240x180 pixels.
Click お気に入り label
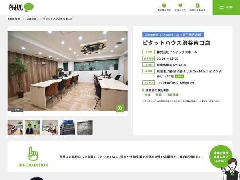pyautogui.click(x=180, y=10)
